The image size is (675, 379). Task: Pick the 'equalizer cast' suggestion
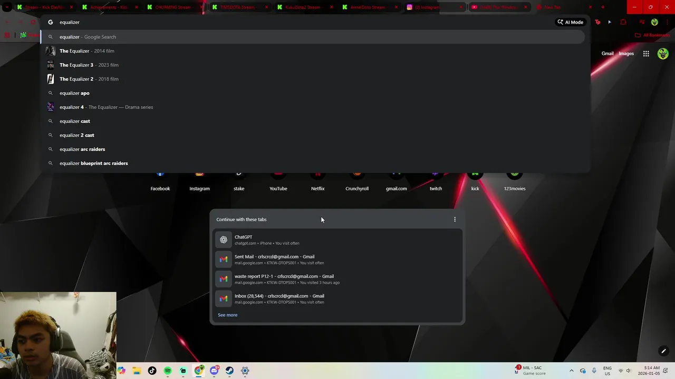point(313,121)
